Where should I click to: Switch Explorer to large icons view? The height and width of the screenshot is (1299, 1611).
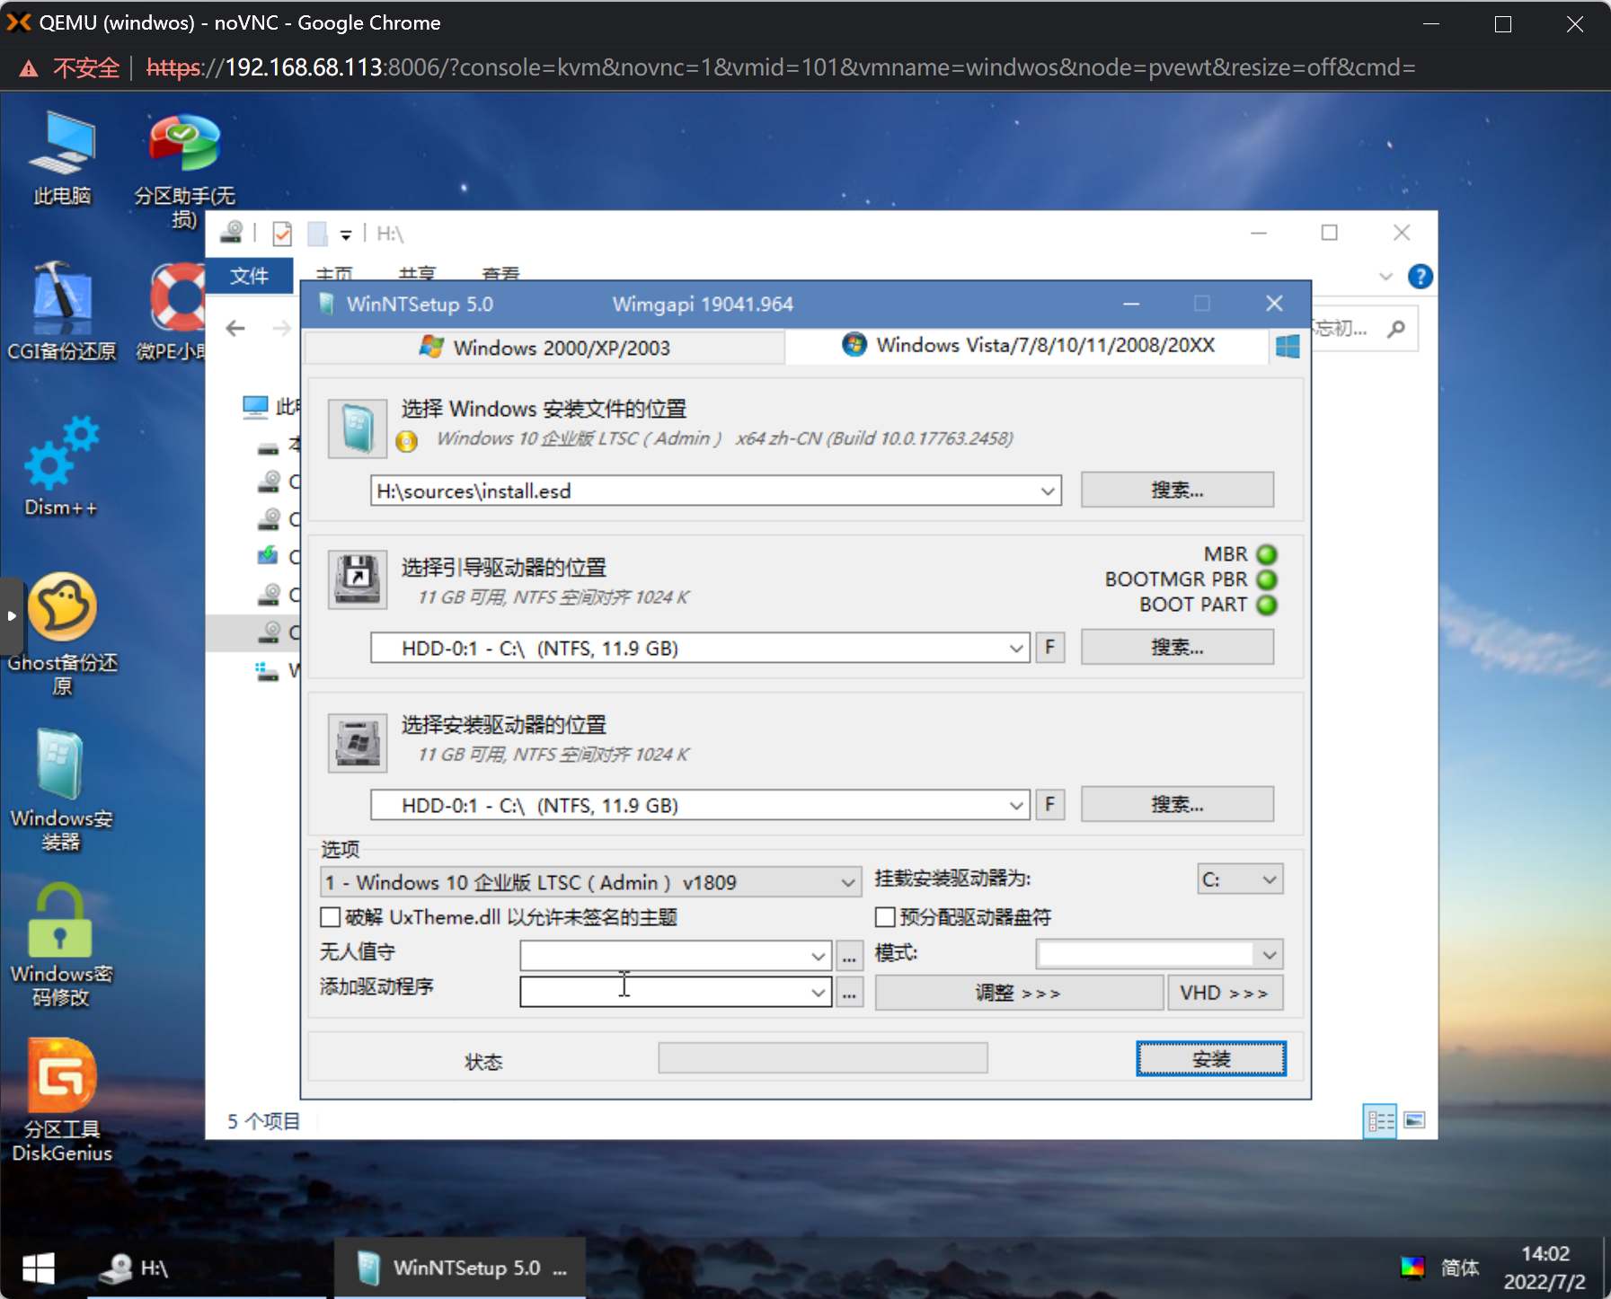click(1414, 1120)
